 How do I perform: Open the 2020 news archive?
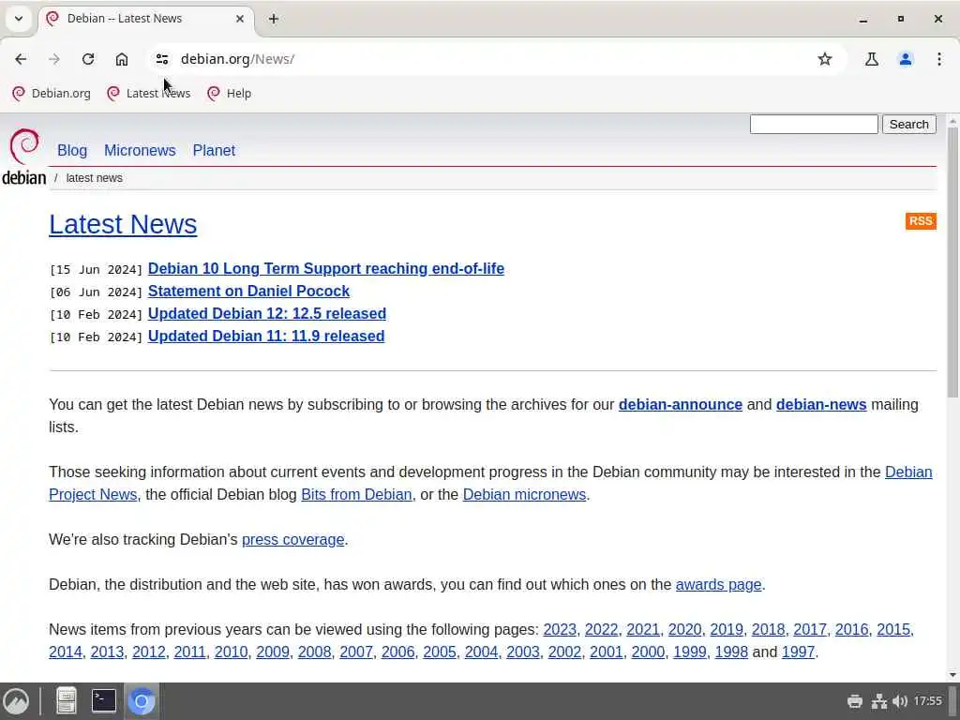(x=684, y=629)
